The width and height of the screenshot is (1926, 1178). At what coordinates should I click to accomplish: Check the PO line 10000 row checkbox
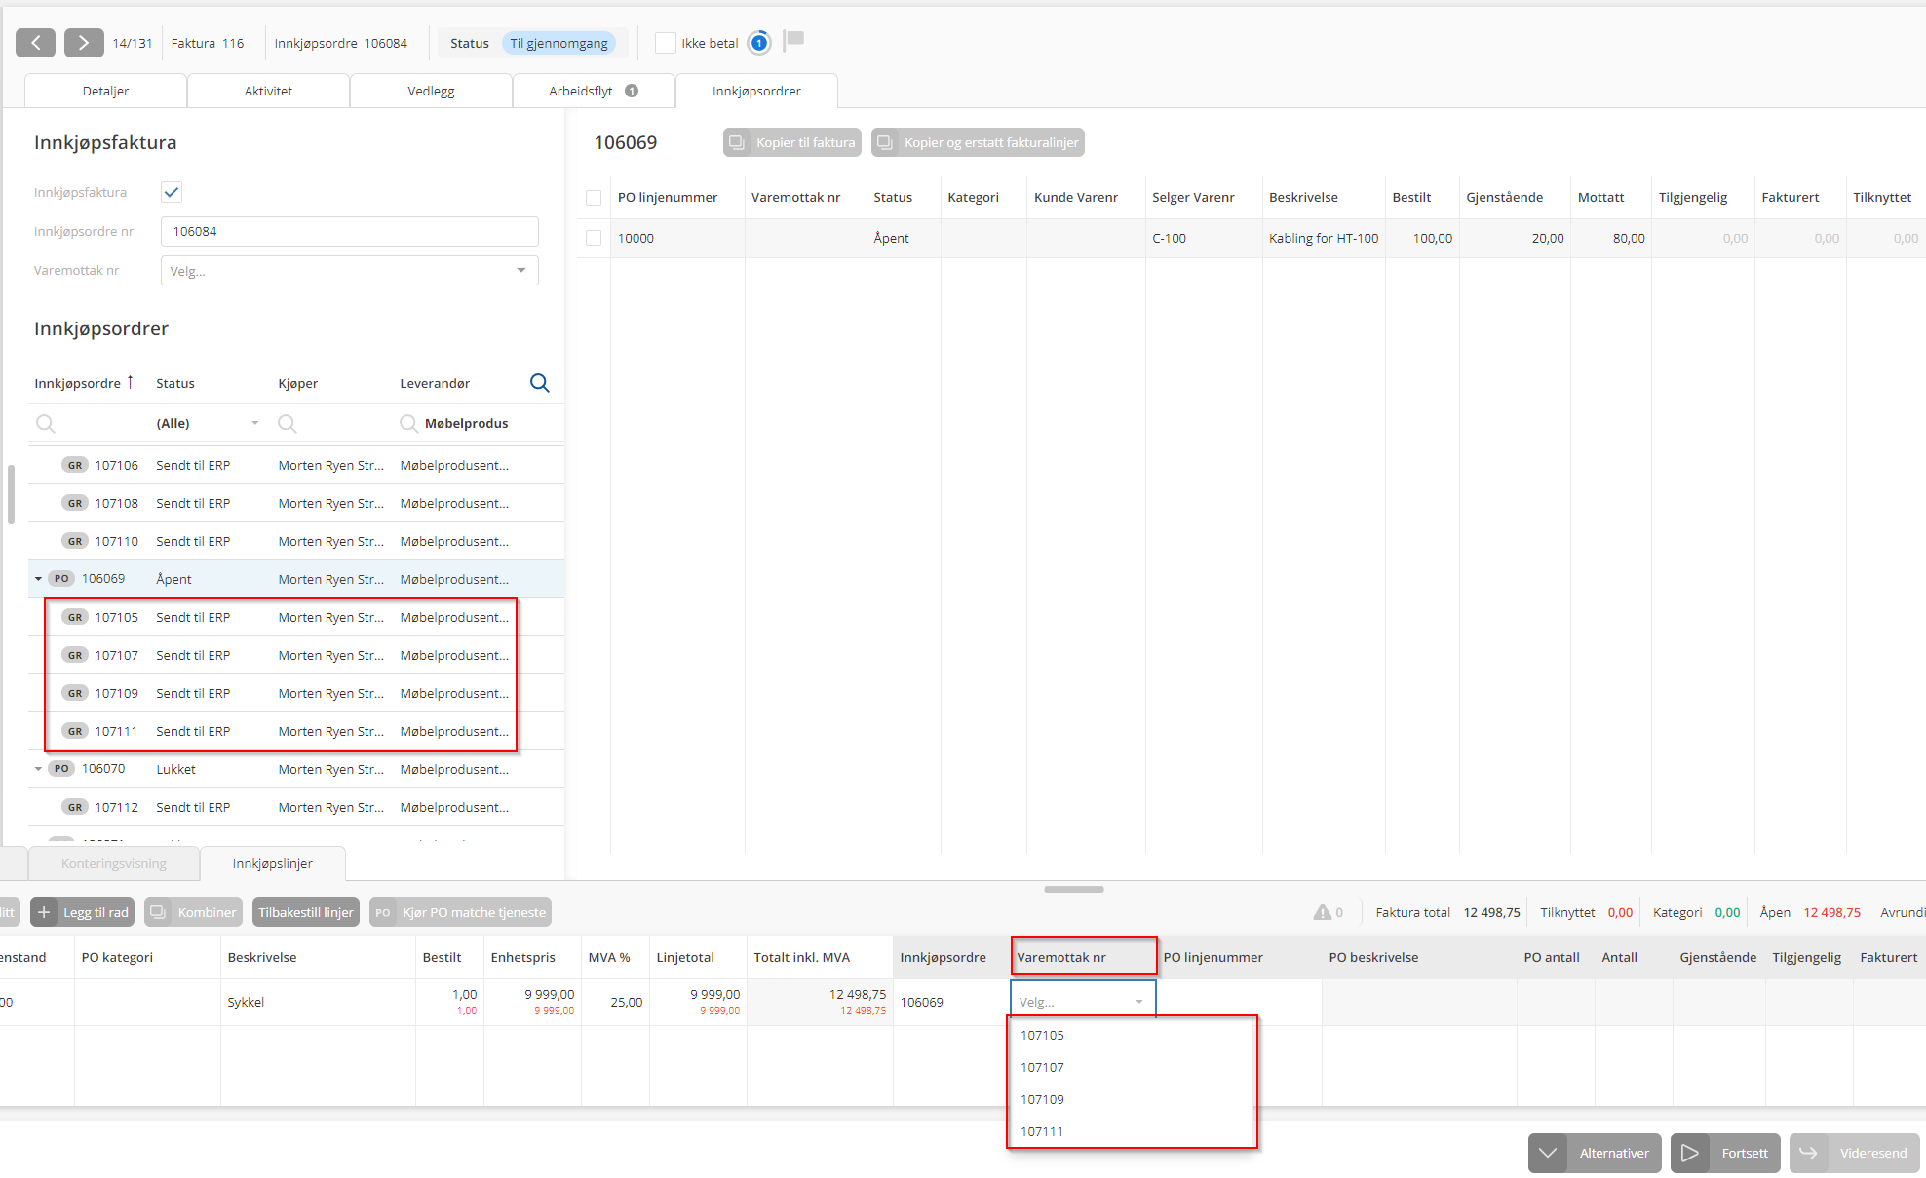594,238
